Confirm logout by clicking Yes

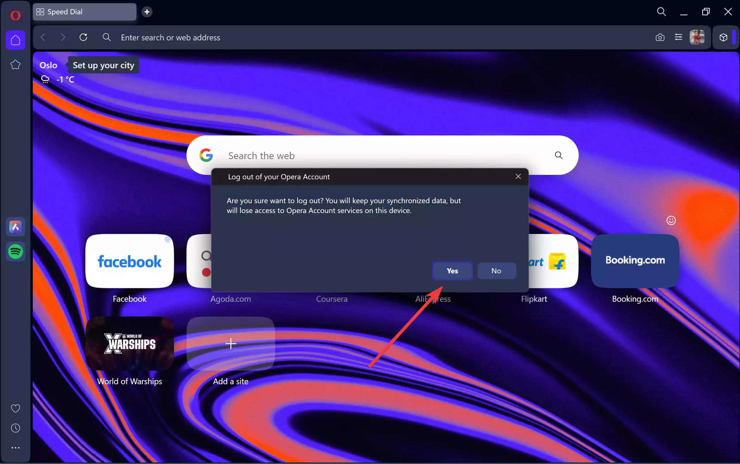pos(452,271)
